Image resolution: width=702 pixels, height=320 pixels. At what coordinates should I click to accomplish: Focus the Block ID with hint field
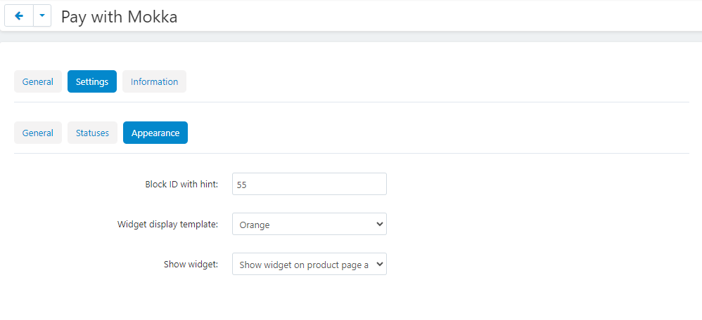[309, 184]
